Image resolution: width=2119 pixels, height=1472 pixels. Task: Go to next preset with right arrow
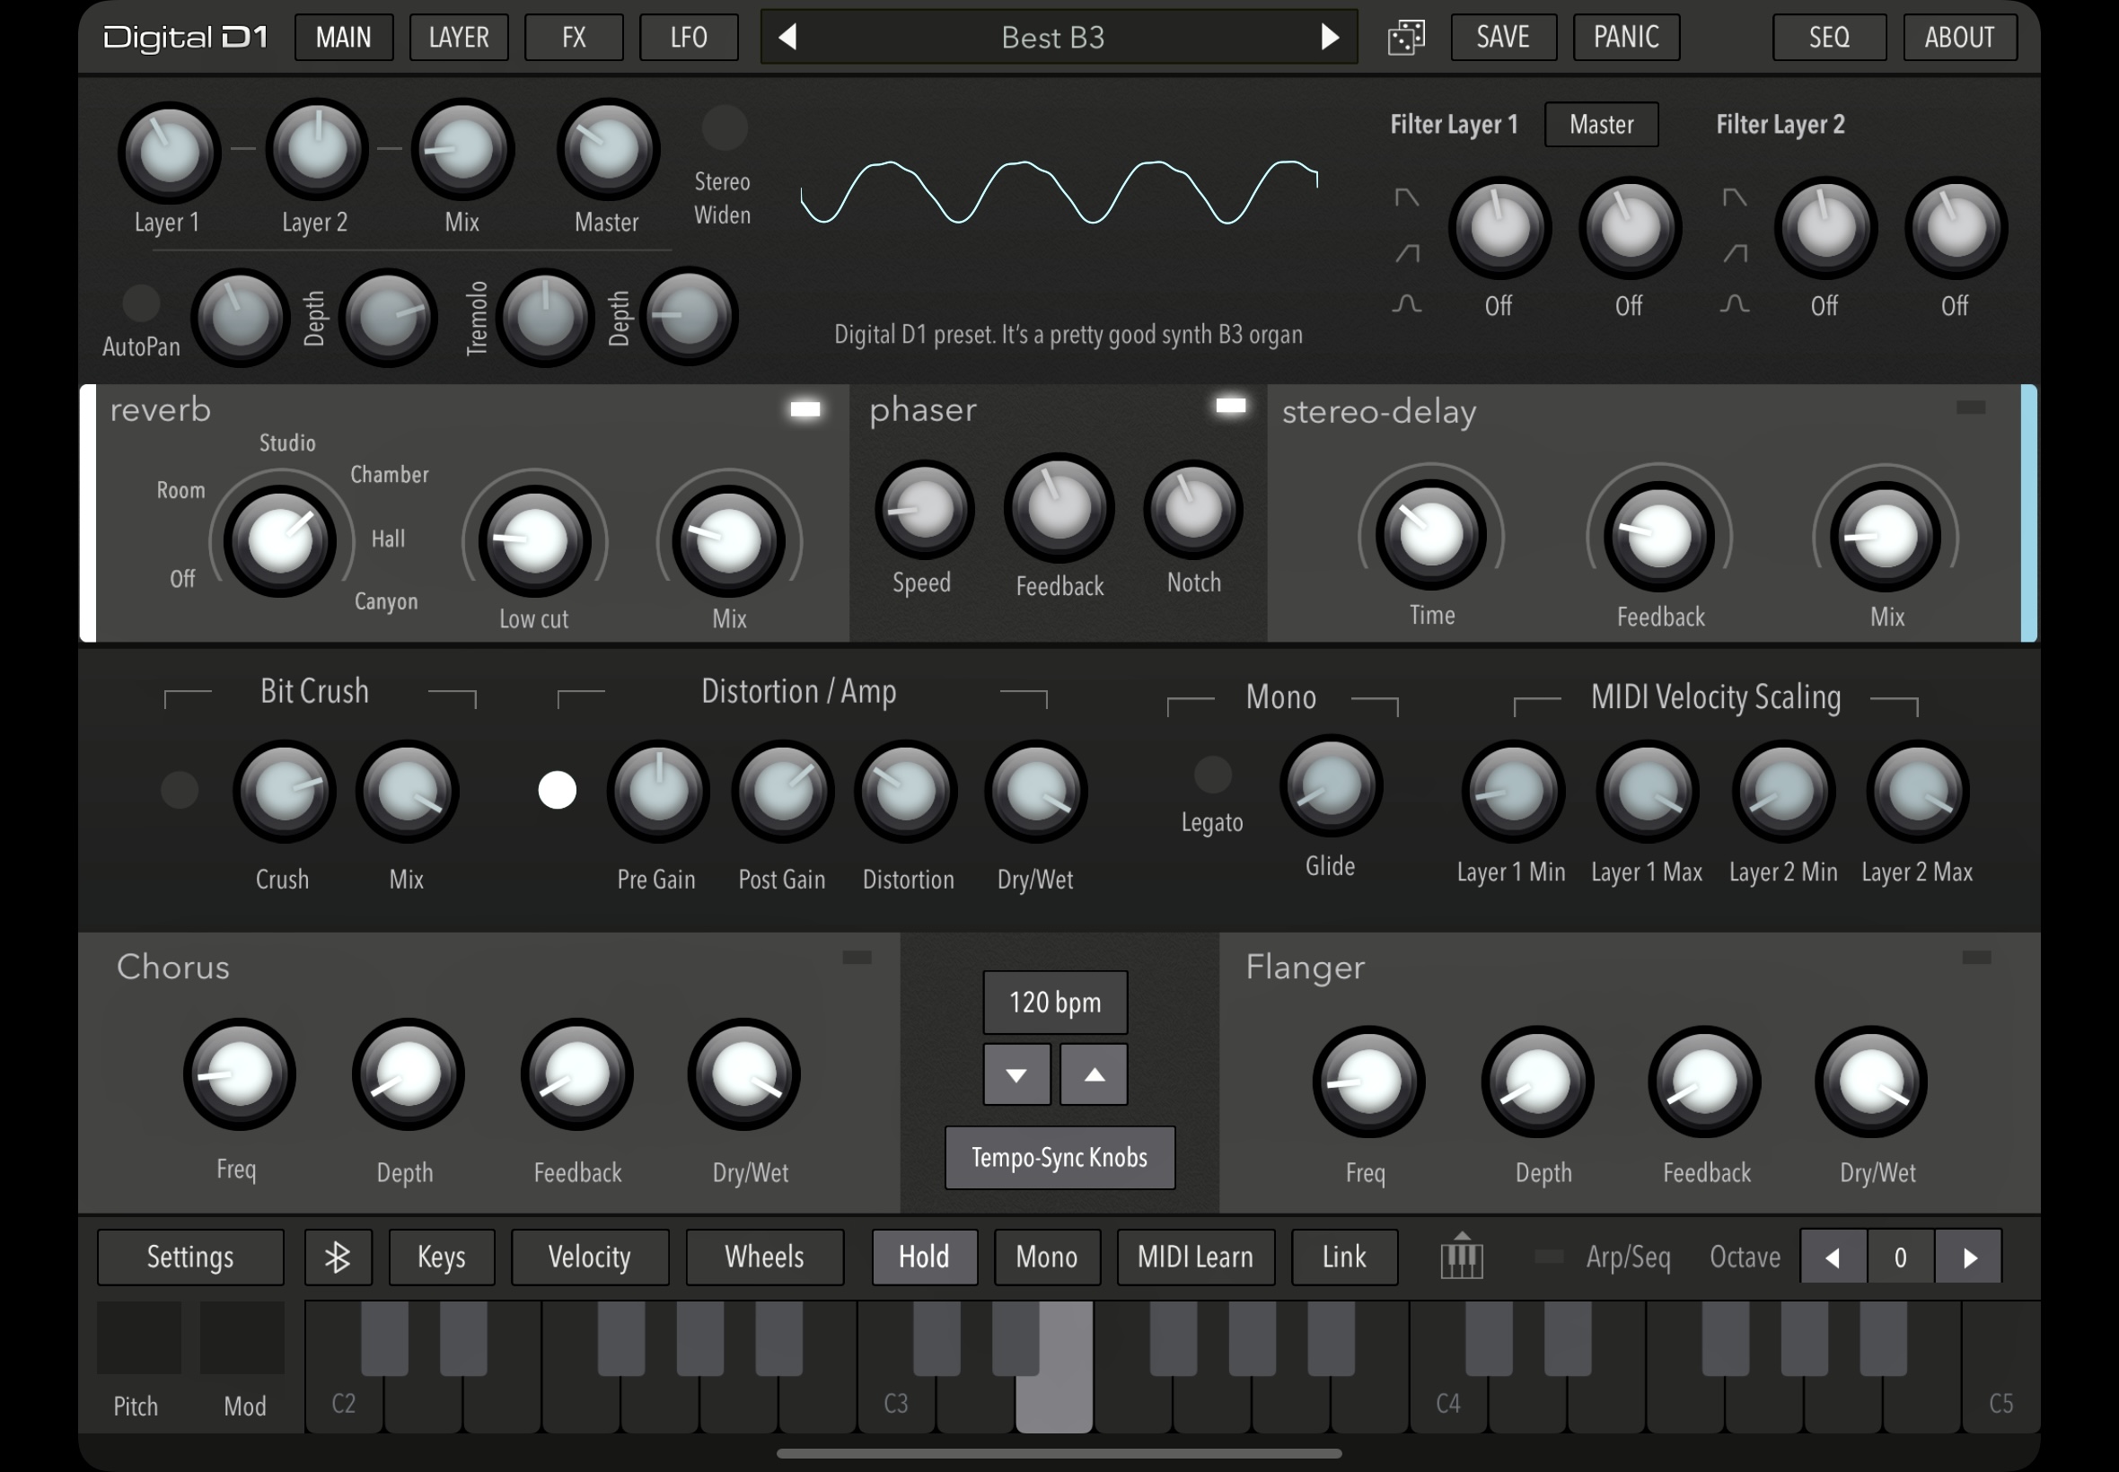pyautogui.click(x=1330, y=37)
